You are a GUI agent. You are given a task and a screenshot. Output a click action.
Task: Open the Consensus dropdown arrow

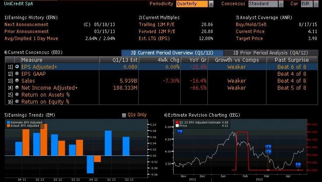click(x=281, y=4)
